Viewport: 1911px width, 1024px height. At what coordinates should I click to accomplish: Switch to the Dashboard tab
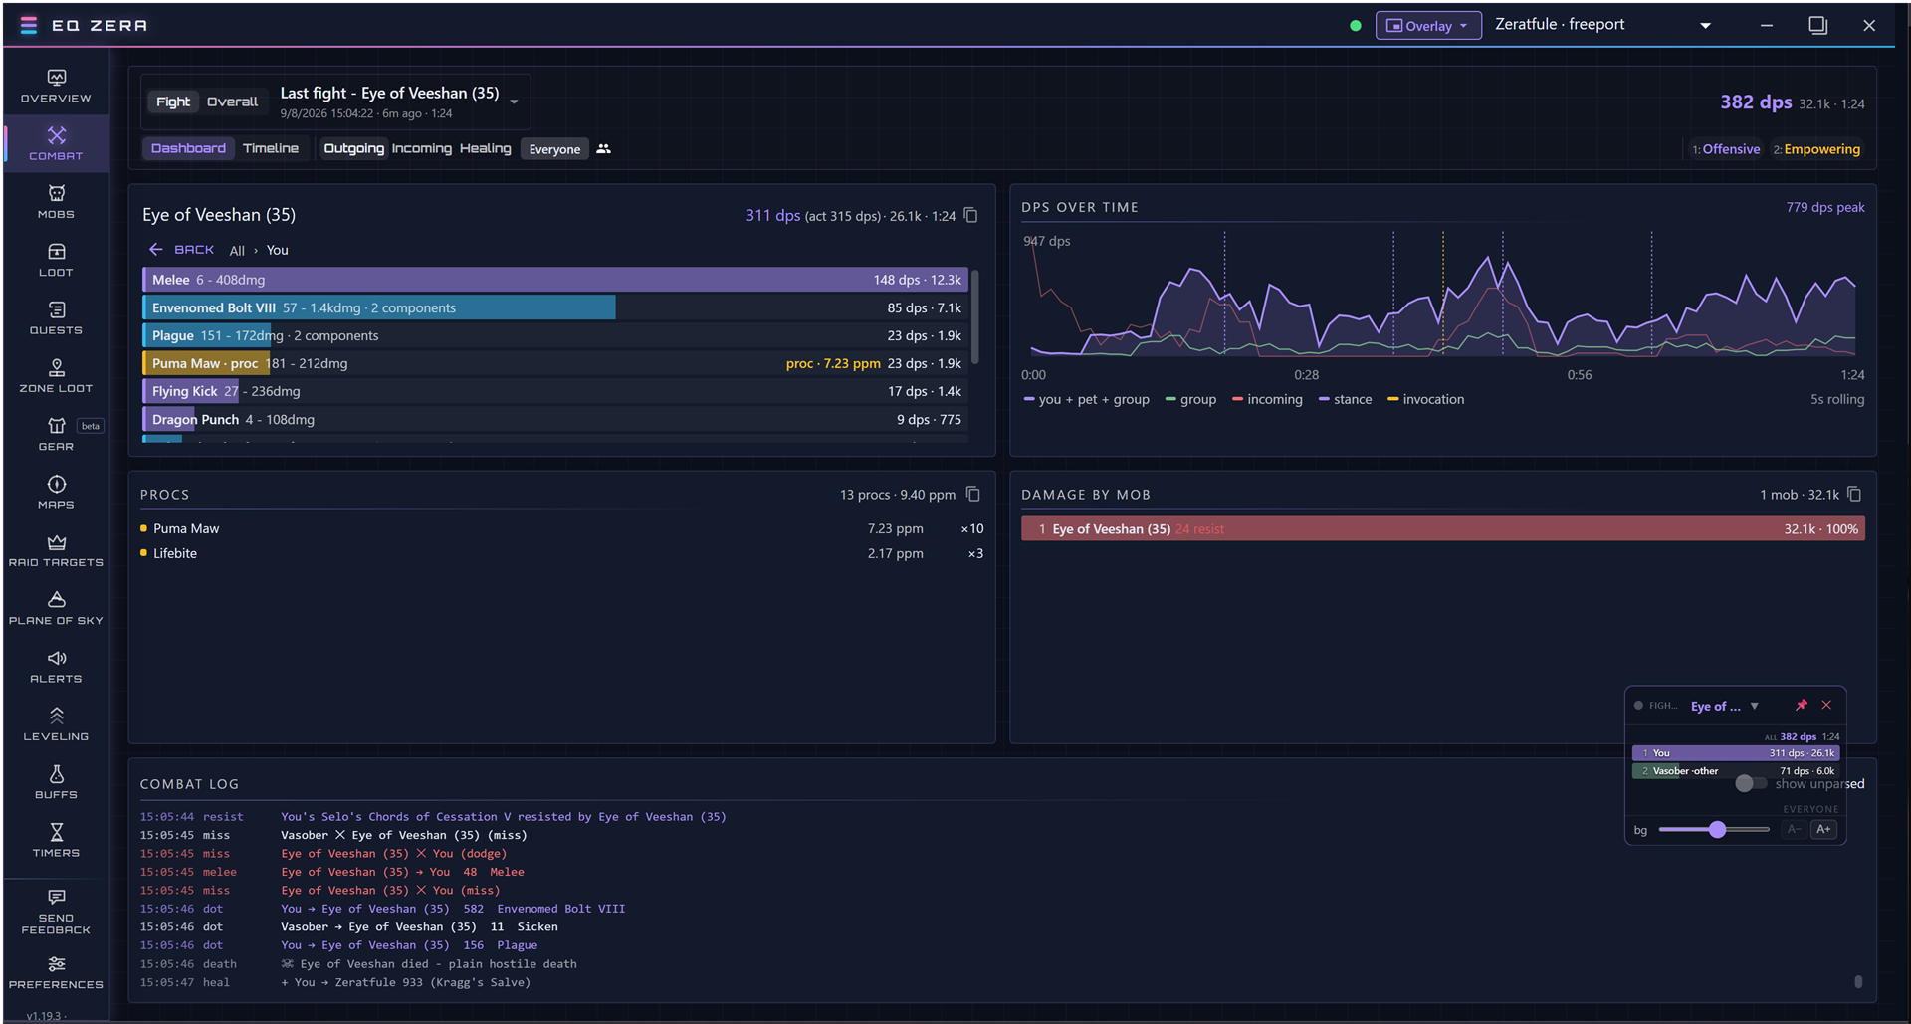click(188, 148)
